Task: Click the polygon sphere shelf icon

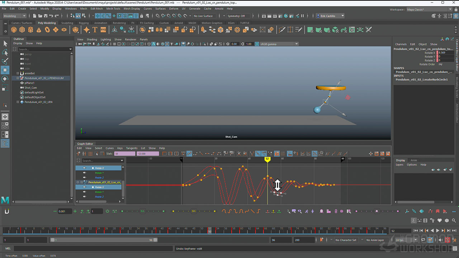Action: pyautogui.click(x=14, y=30)
